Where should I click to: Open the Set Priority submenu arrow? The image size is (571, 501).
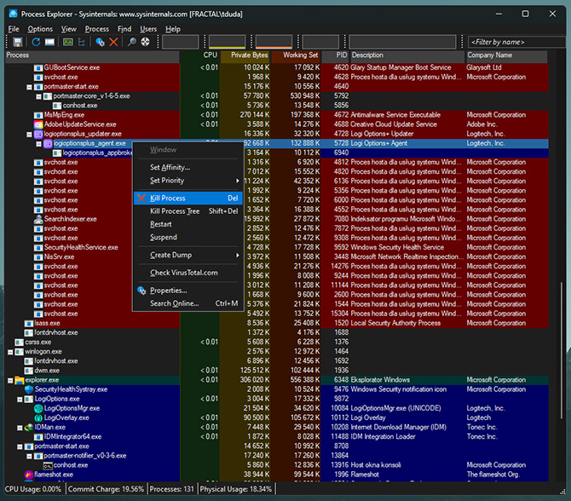(x=238, y=181)
